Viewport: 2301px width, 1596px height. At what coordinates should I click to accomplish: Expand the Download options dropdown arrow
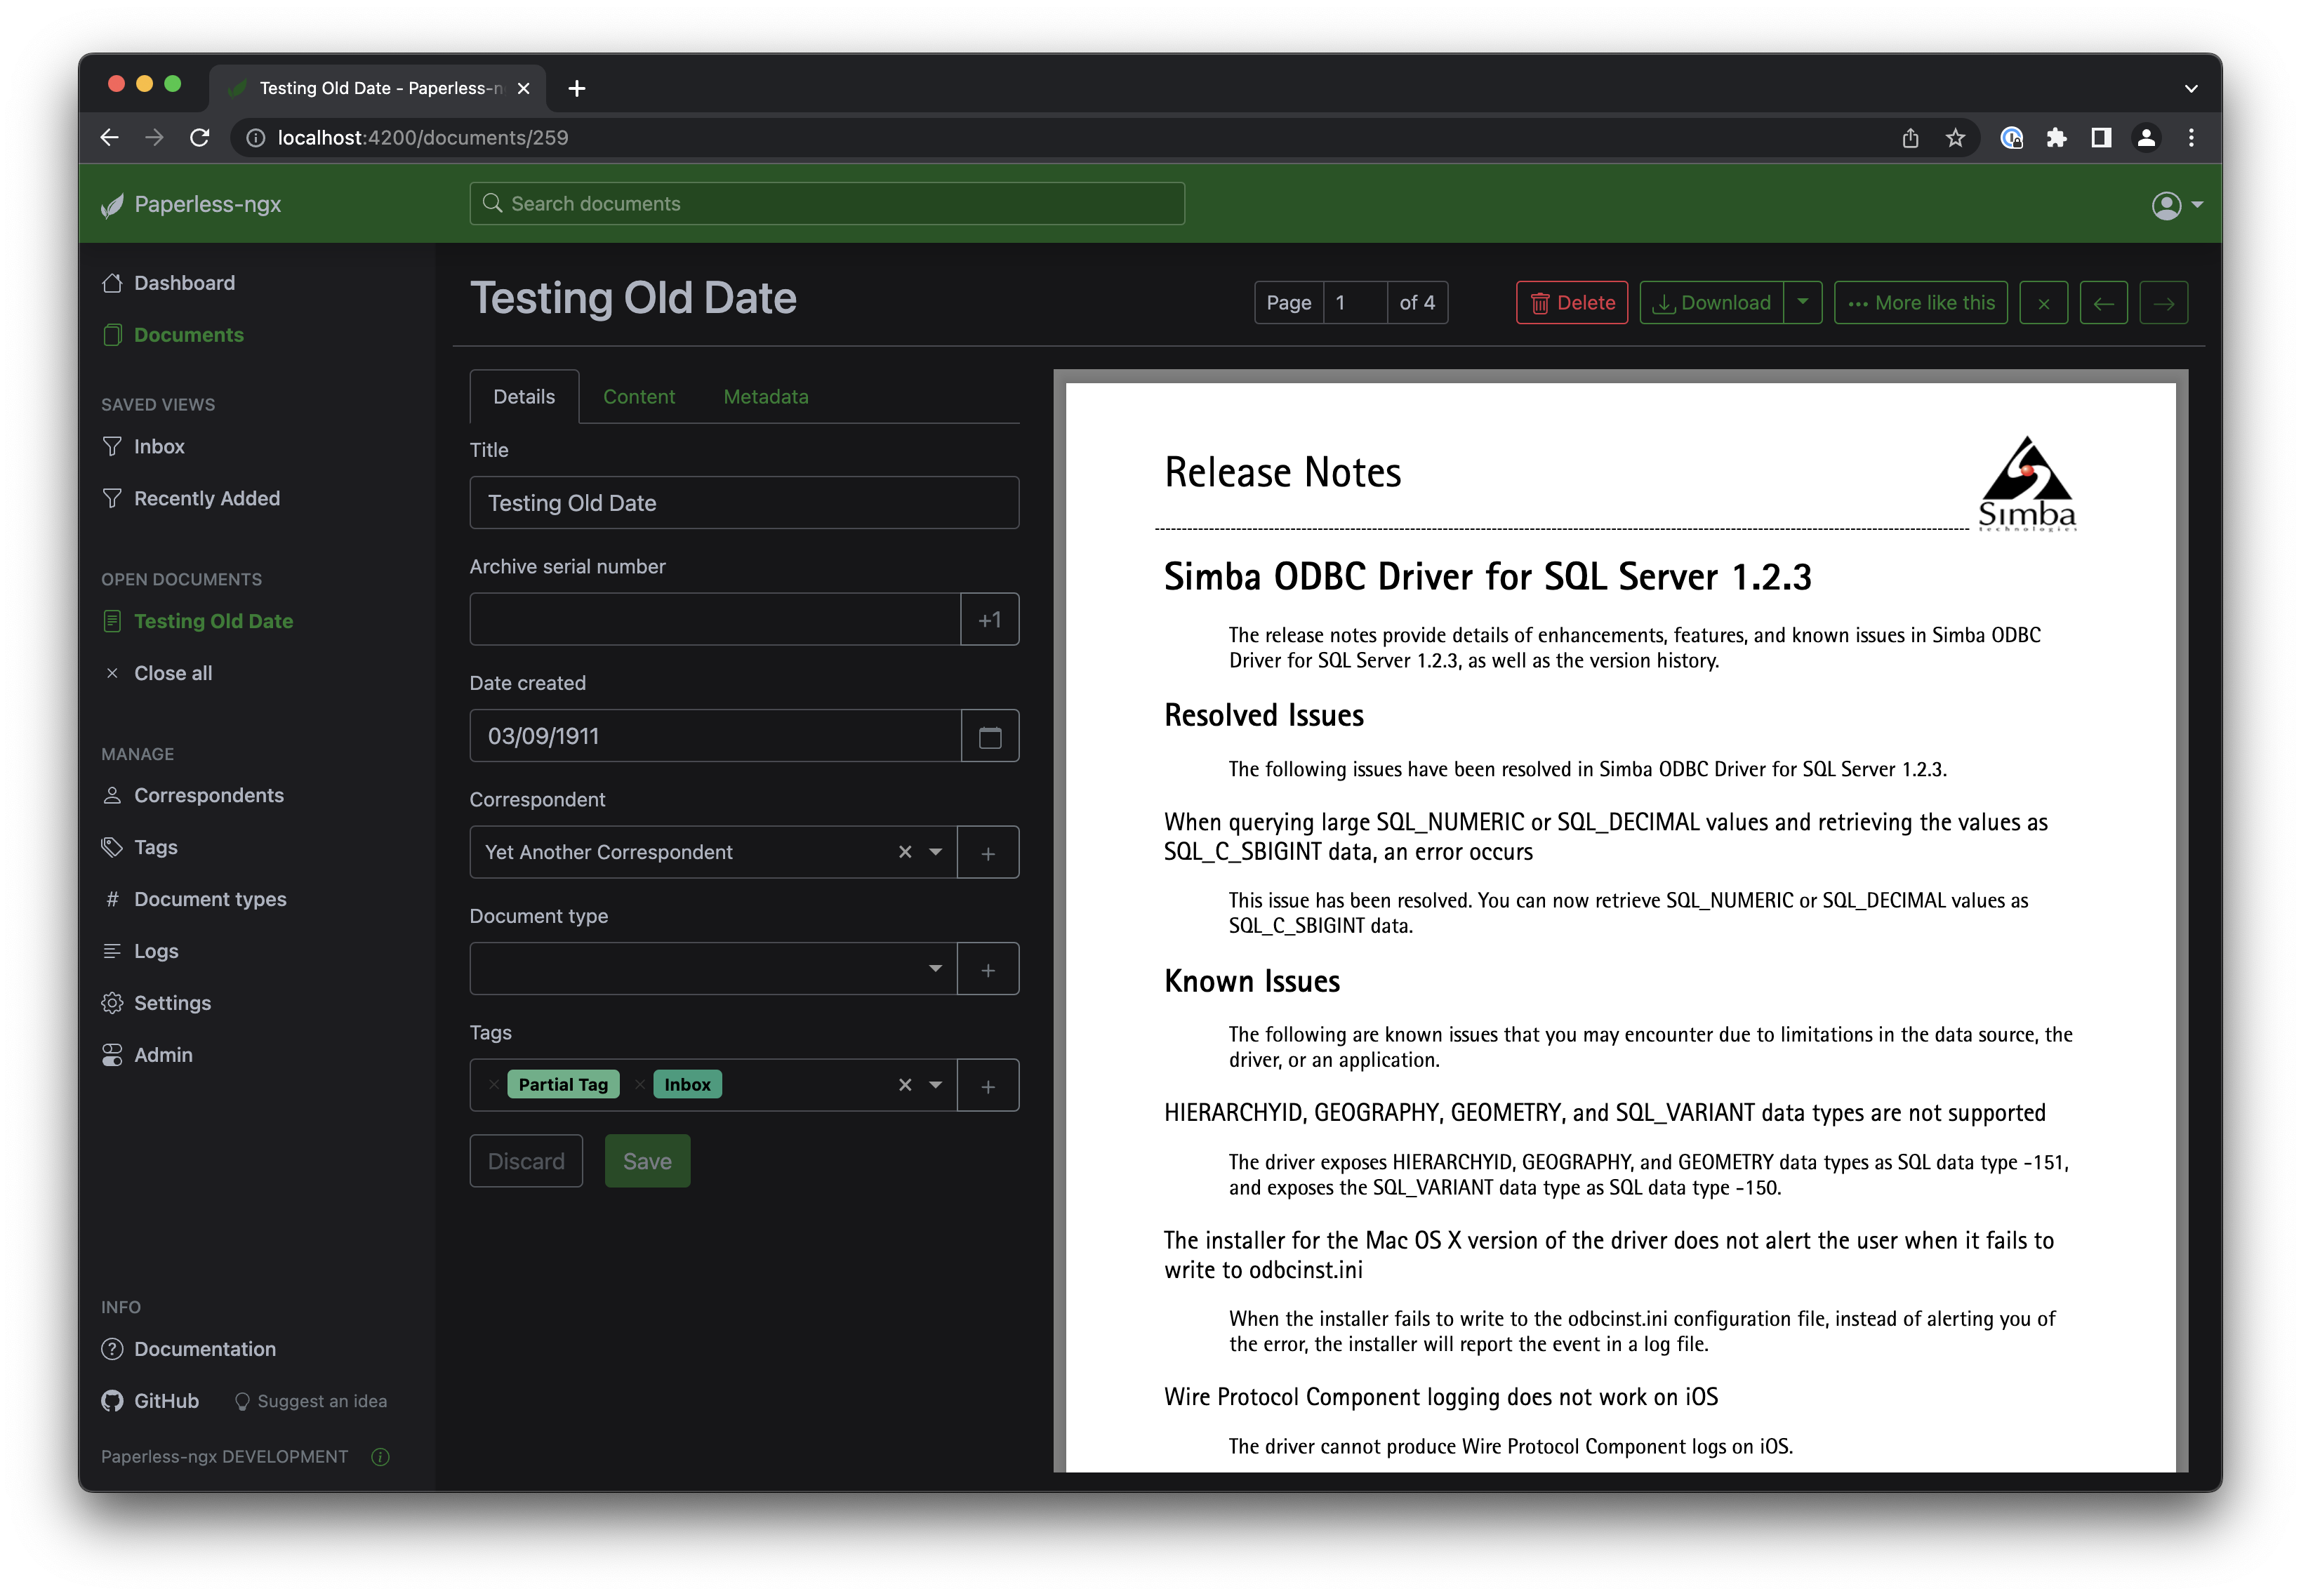[1802, 302]
